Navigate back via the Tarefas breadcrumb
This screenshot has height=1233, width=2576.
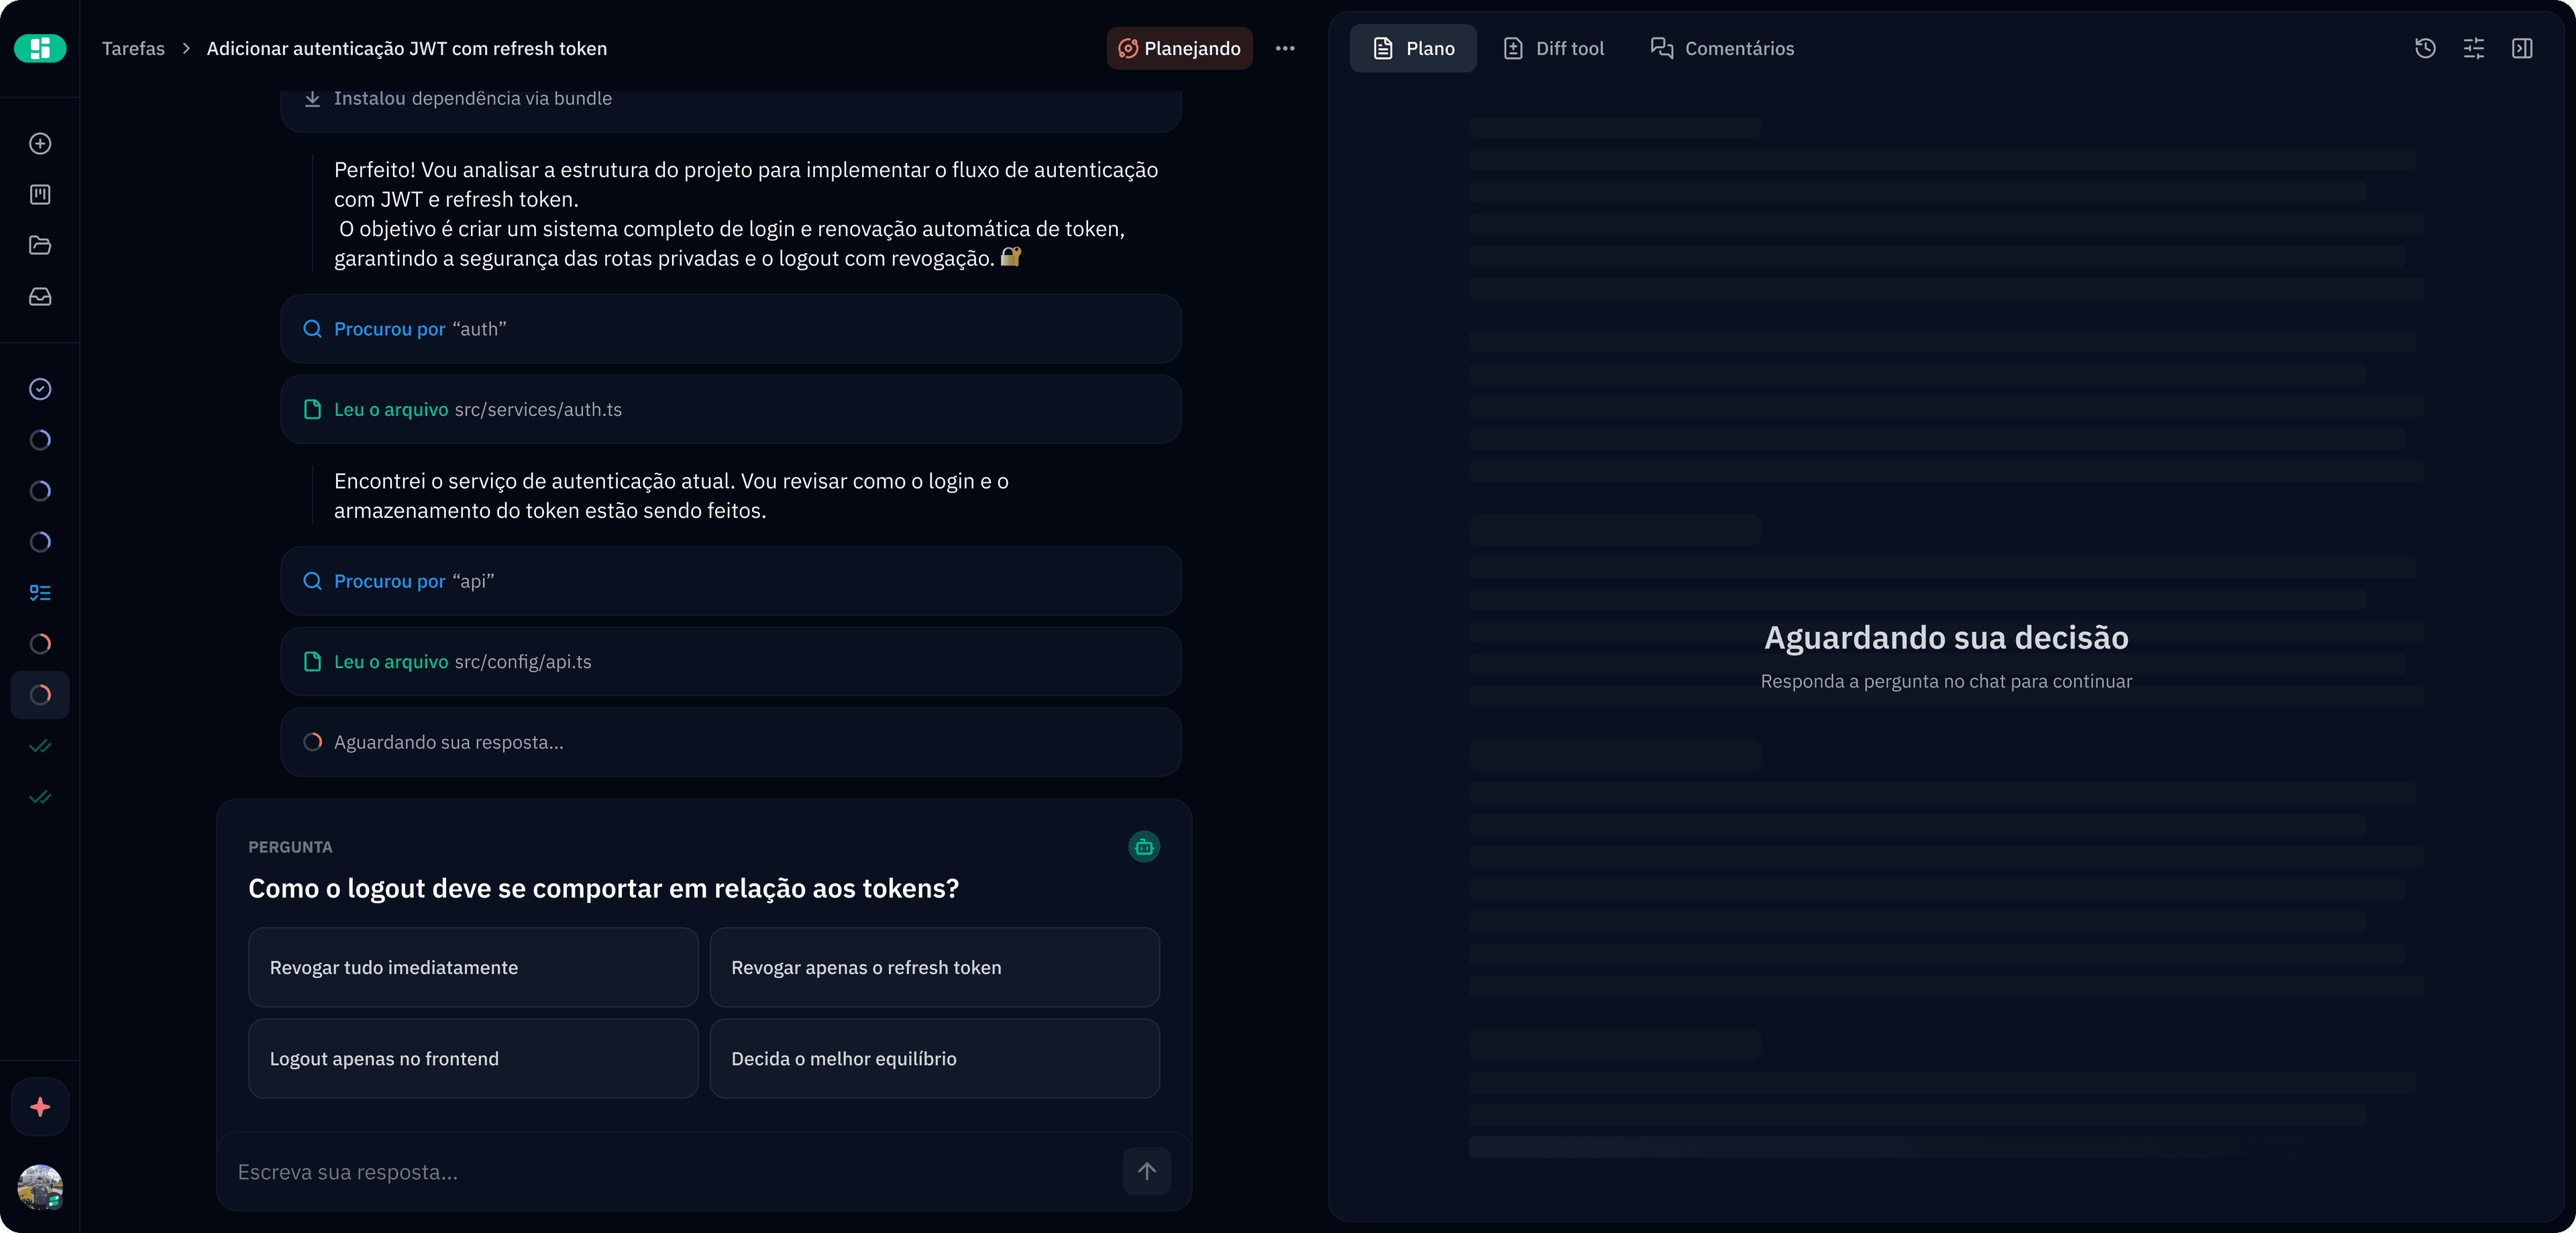coord(133,48)
